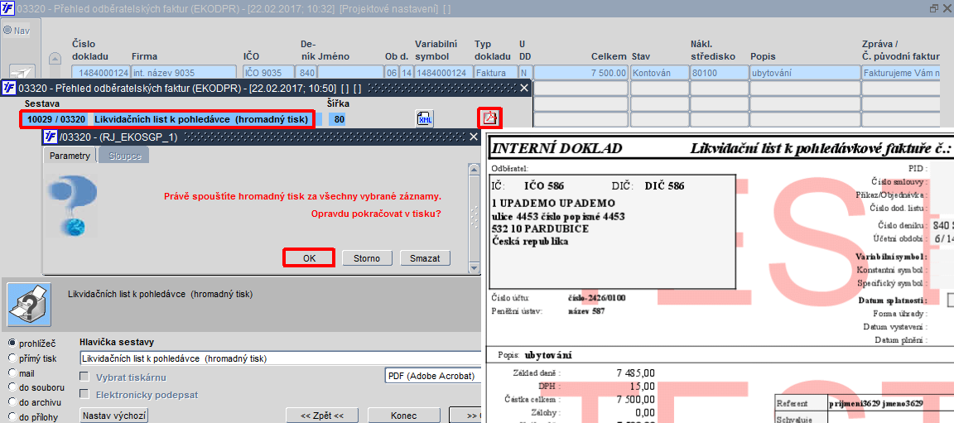Select the do přílohy radio button
954x423 pixels.
[12, 417]
